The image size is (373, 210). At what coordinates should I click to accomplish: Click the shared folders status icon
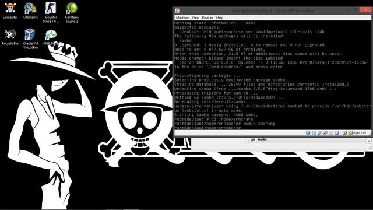331,133
